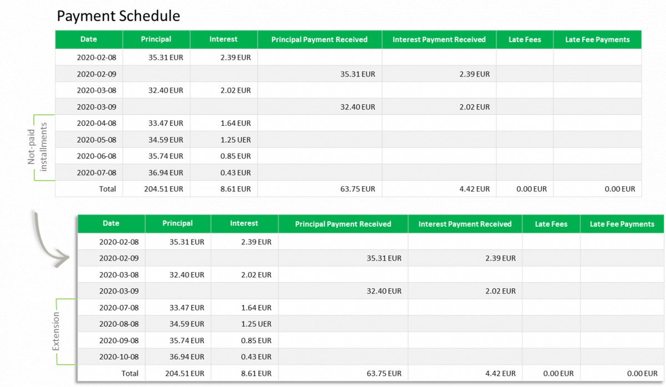Click the Principal header in the lower table

coord(178,223)
